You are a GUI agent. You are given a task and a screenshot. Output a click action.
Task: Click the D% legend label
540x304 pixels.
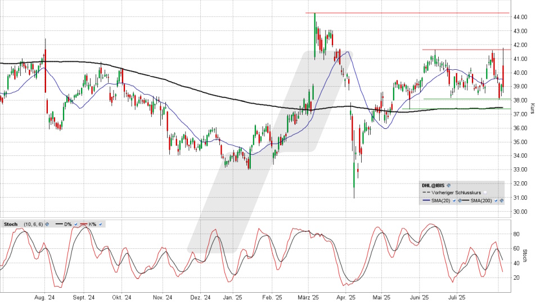click(x=68, y=224)
